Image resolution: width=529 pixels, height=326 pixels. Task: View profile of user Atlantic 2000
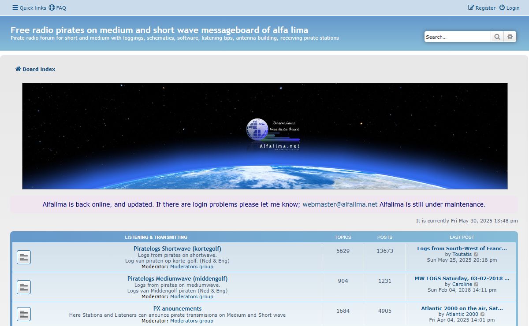(462, 314)
